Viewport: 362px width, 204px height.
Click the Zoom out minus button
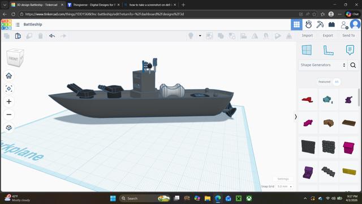pos(9,114)
